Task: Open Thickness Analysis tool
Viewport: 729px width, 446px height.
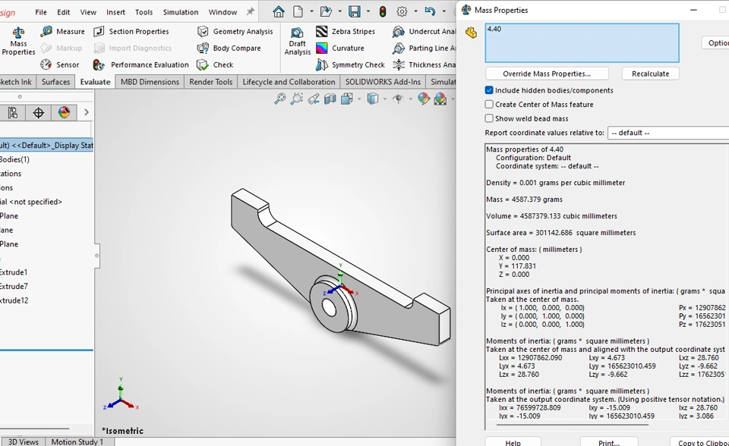Action: (424, 64)
